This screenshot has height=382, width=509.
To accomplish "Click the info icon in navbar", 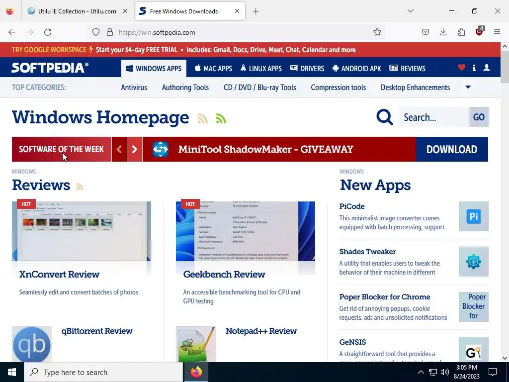I will [x=474, y=68].
